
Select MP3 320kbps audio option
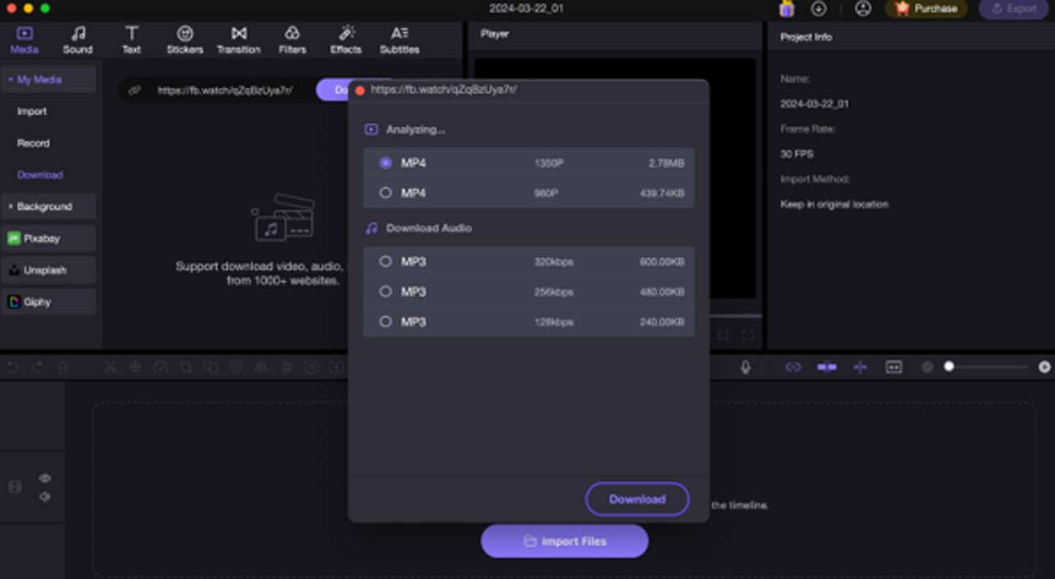[385, 262]
